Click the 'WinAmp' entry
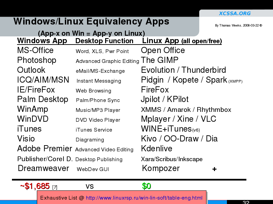 click(x=32, y=109)
